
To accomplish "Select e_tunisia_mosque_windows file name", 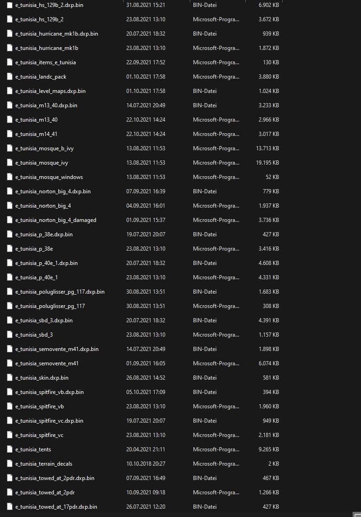I will (x=49, y=177).
